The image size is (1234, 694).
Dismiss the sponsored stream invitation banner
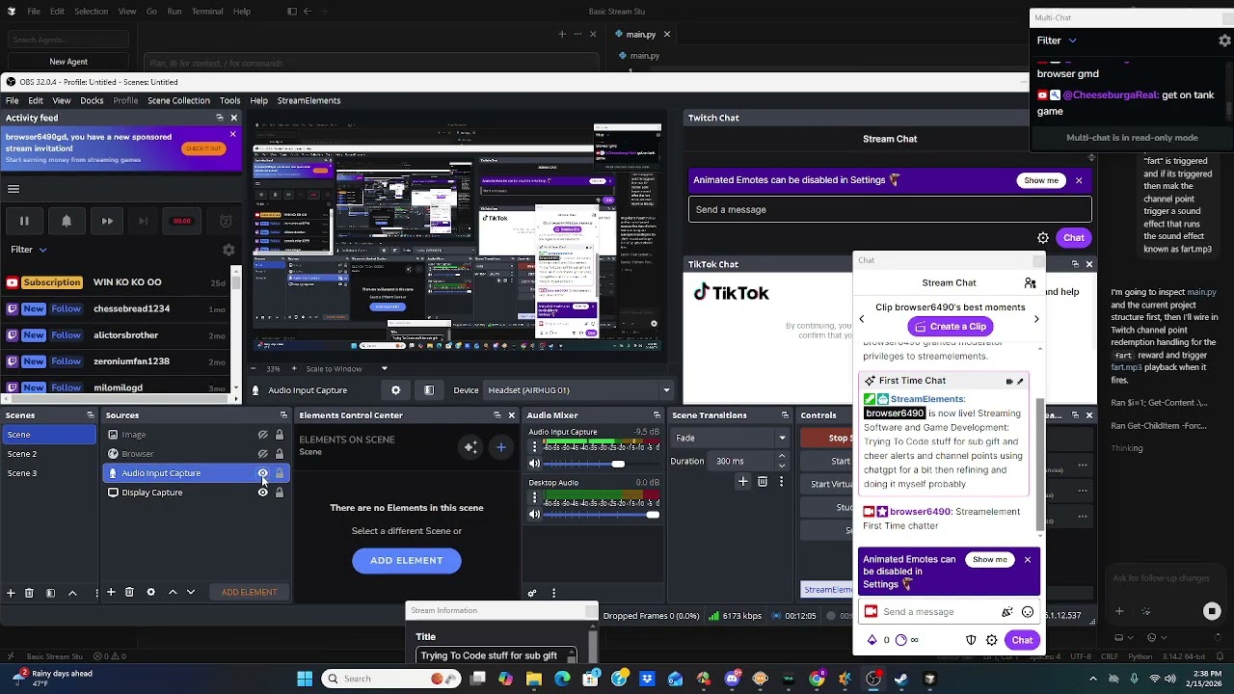pos(232,135)
